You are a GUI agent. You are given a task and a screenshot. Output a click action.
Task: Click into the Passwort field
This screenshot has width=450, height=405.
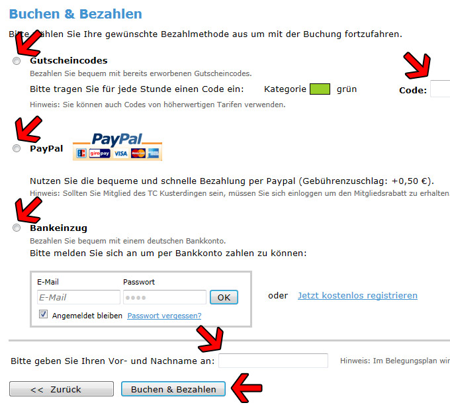pyautogui.click(x=165, y=297)
